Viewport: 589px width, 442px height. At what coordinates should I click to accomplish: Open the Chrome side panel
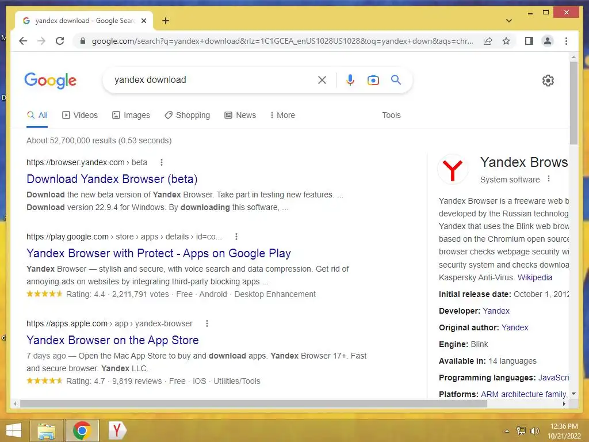tap(529, 41)
